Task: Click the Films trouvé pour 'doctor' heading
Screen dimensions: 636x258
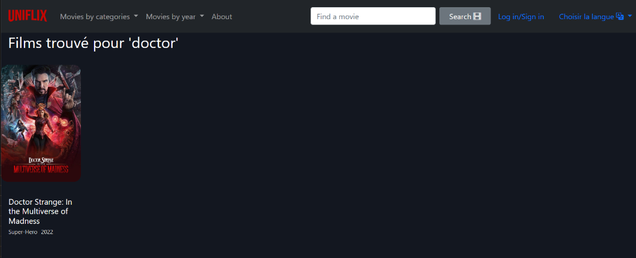Action: coord(94,43)
